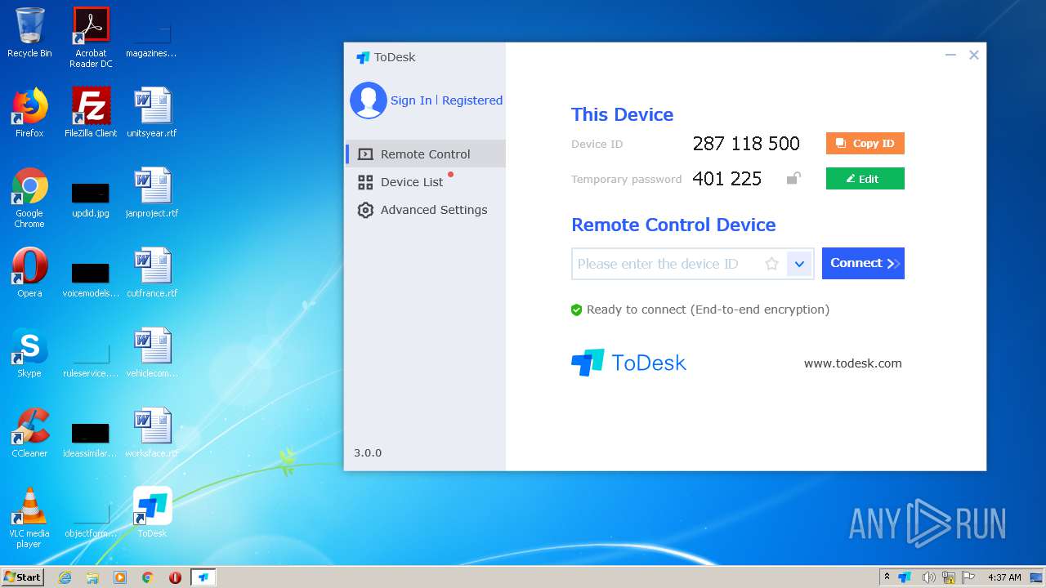Viewport: 1046px width, 588px height.
Task: Open Windows Media Player from taskbar
Action: point(120,577)
